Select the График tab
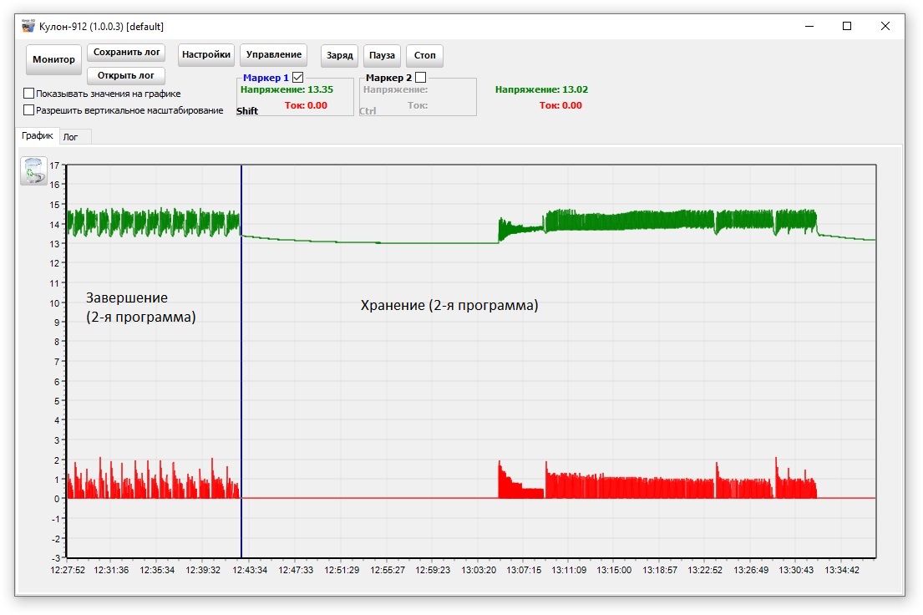The image size is (923, 615). pyautogui.click(x=38, y=135)
